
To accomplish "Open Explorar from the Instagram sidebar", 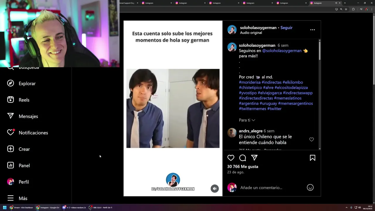I will pyautogui.click(x=27, y=84).
